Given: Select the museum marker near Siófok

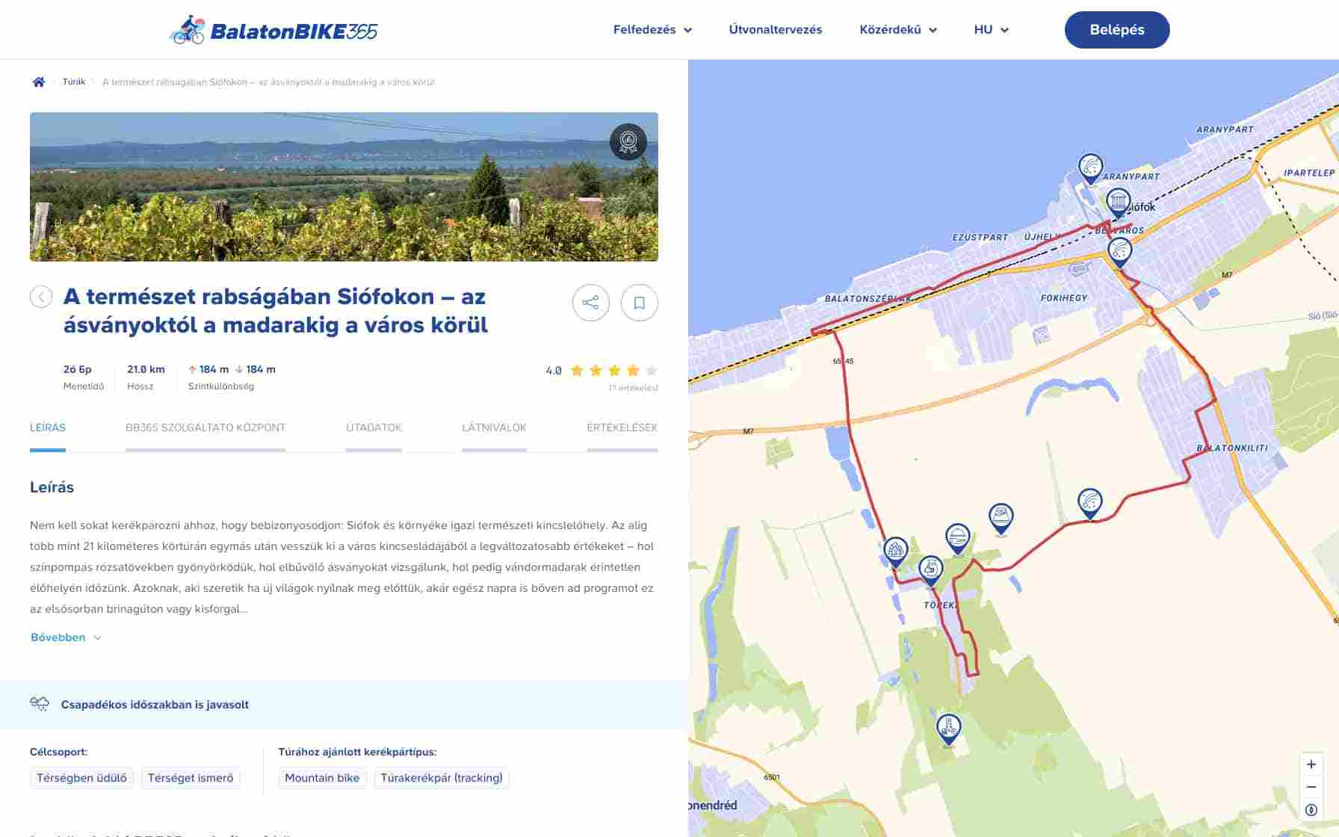Looking at the screenshot, I should pos(1118,202).
